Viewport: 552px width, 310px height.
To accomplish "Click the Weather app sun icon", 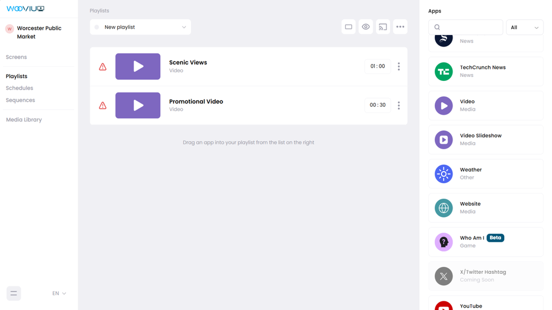I will (443, 173).
